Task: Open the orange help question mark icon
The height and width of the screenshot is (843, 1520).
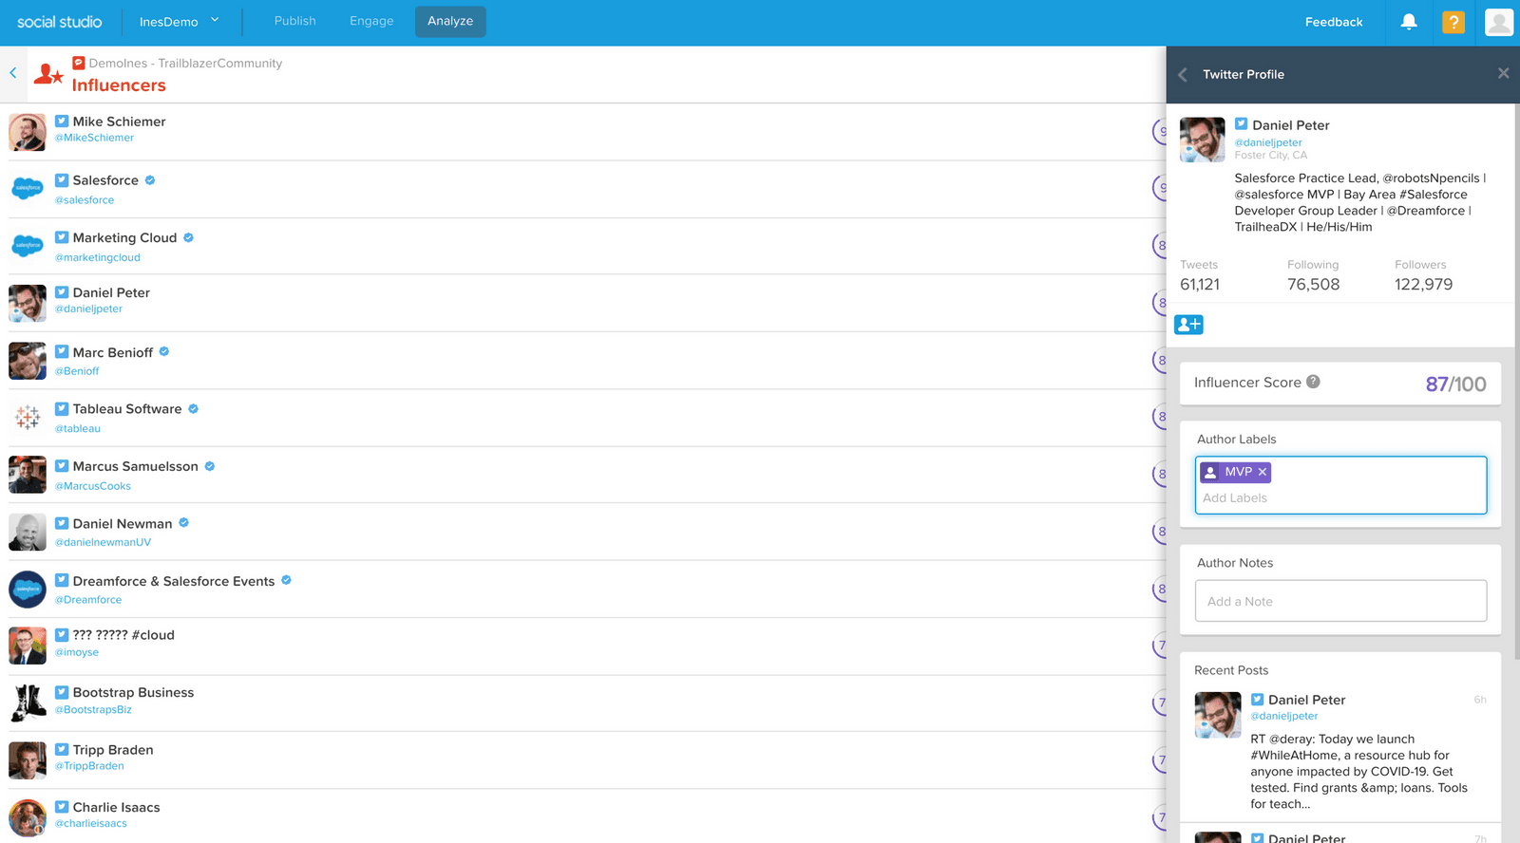Action: tap(1453, 22)
